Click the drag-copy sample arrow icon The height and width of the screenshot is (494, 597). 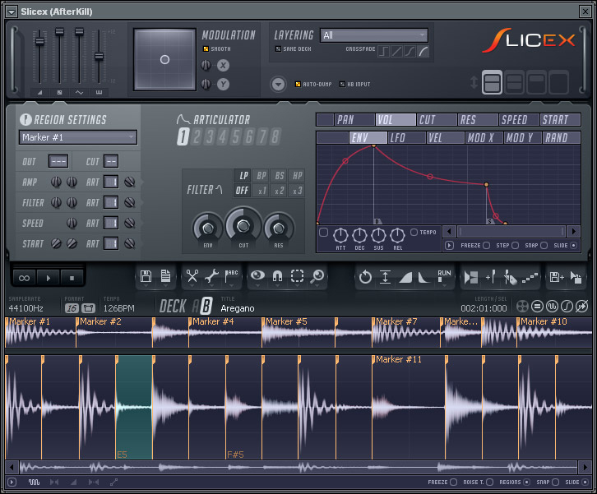pyautogui.click(x=576, y=277)
